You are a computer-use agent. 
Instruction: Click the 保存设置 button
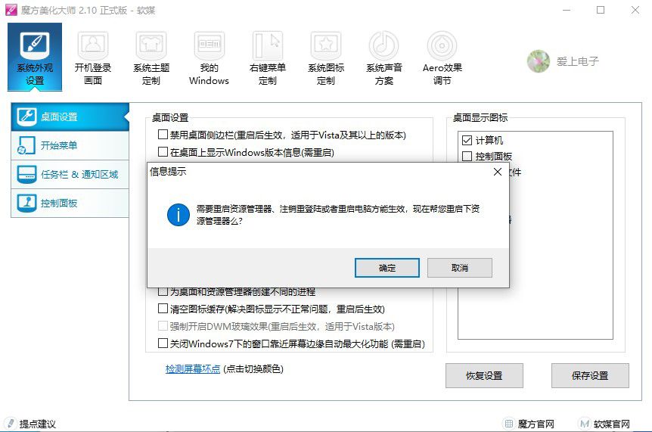[590, 375]
